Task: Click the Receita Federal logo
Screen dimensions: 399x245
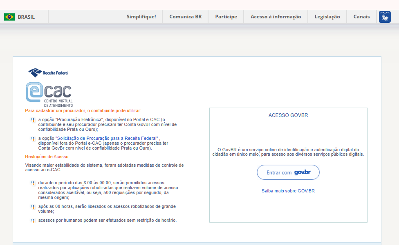Action: [48, 73]
